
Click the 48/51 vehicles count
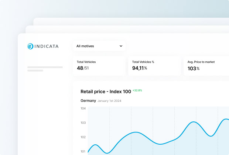[x=83, y=68]
